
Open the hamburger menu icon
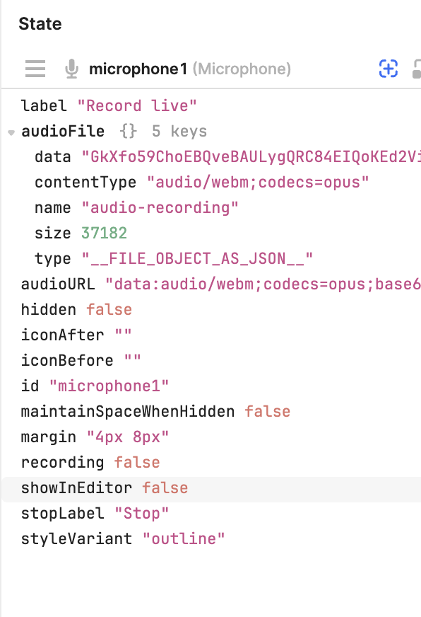click(x=35, y=69)
